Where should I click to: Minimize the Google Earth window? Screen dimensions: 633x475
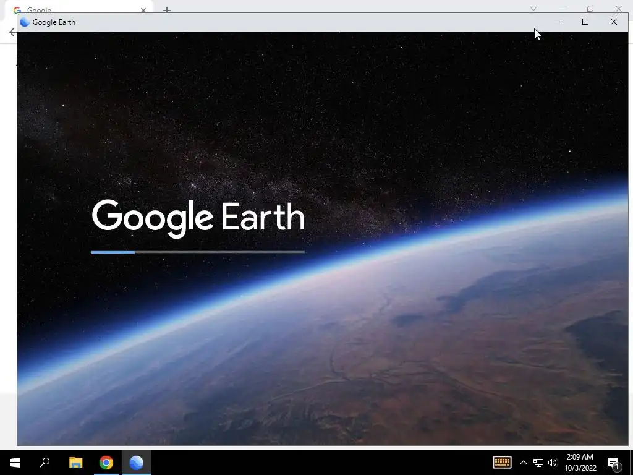tap(557, 22)
